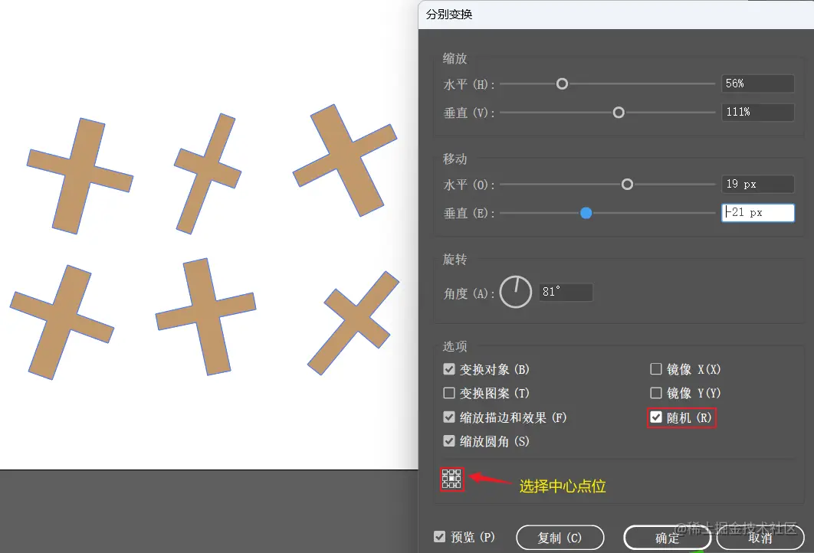Disable the 随机 (Random) option
The height and width of the screenshot is (553, 814).
pos(656,417)
